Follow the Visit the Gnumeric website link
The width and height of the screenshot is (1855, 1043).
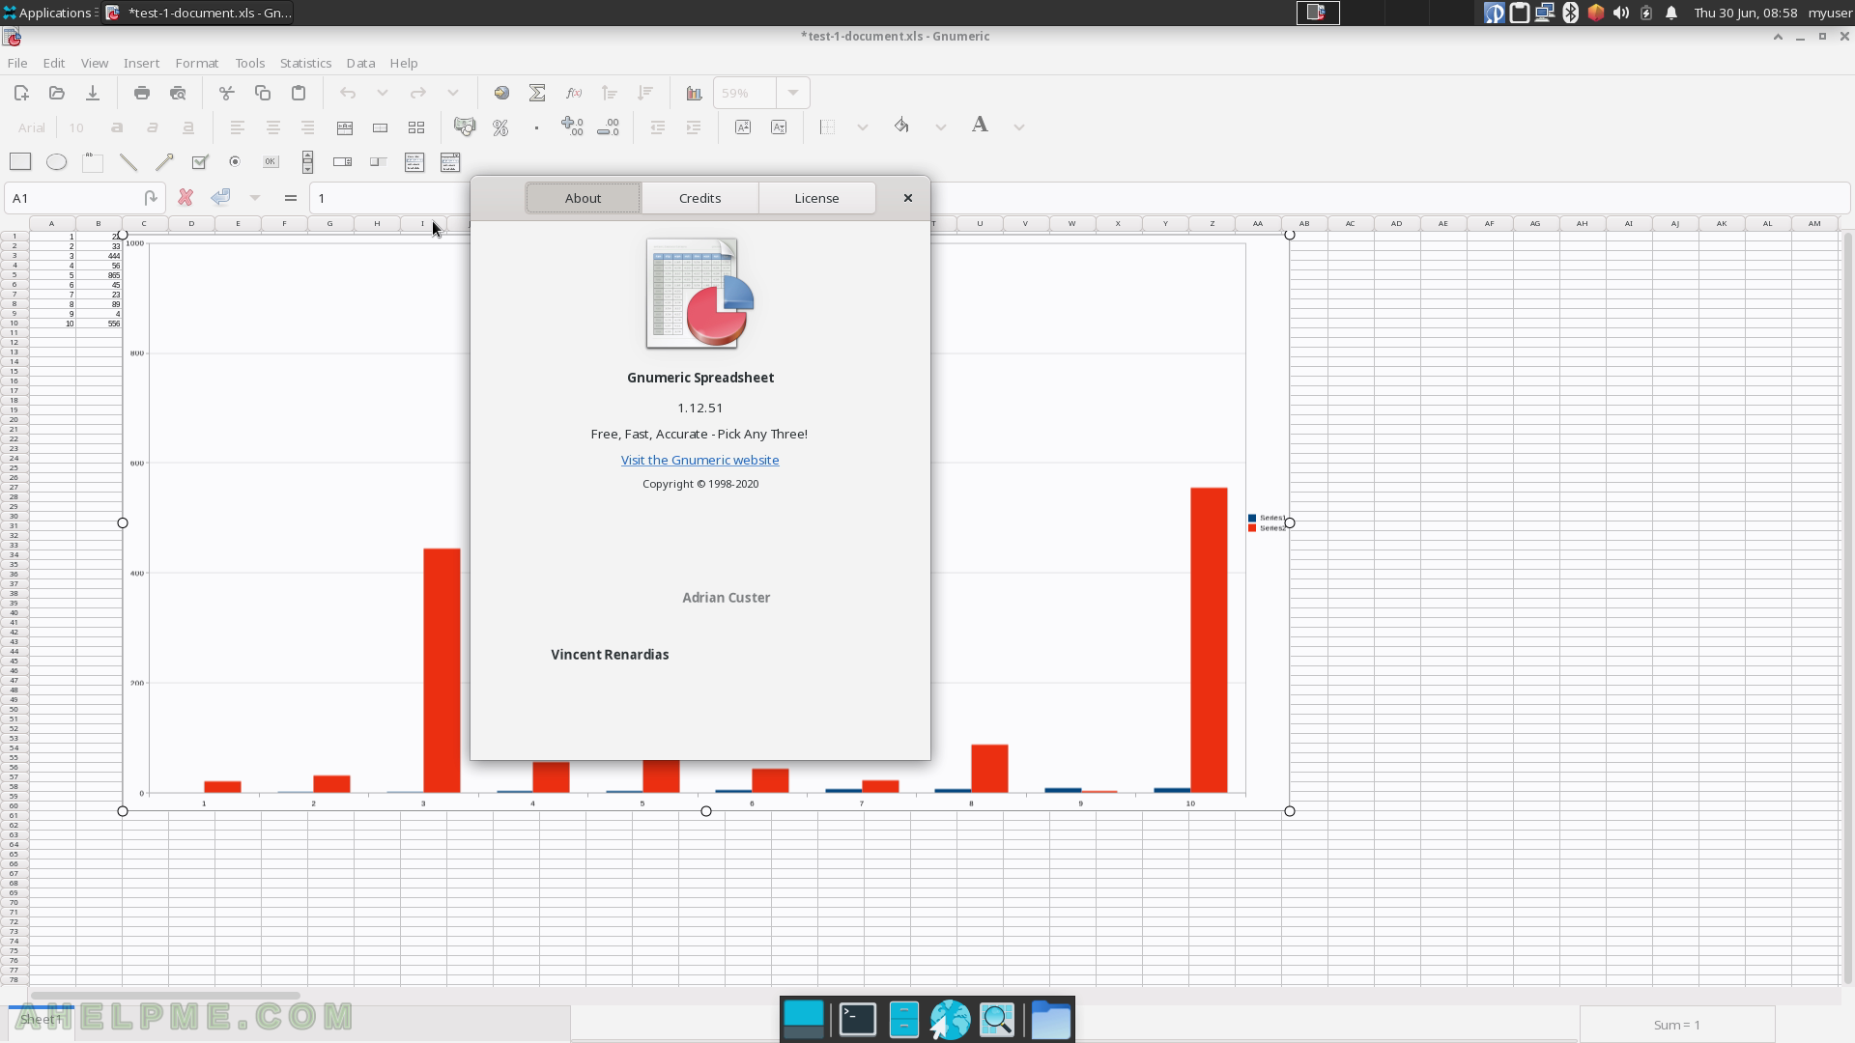tap(699, 461)
